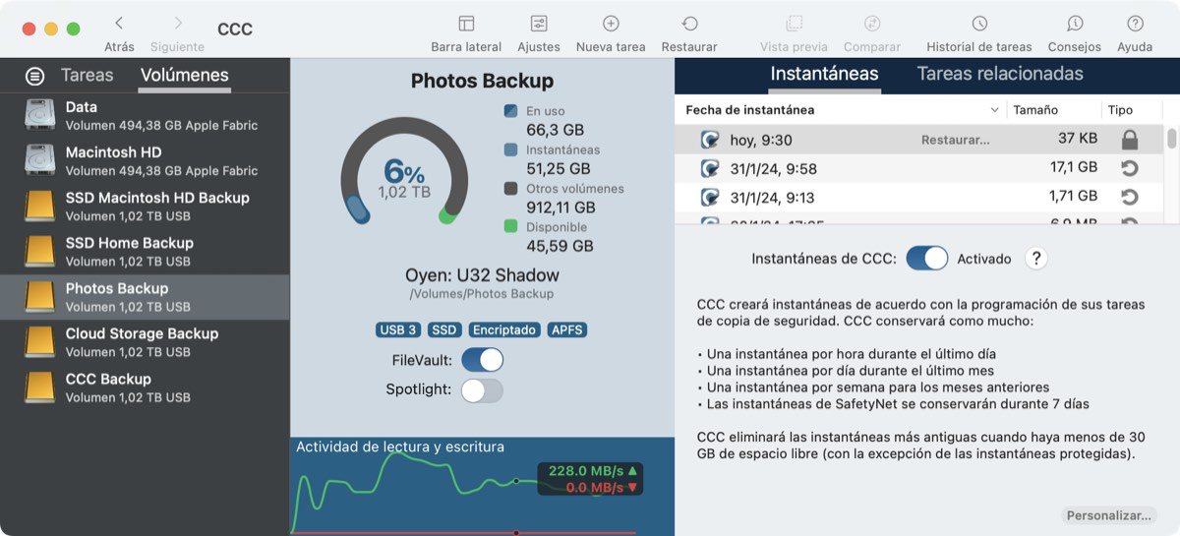Enable the Spotlight switch

coord(483,389)
